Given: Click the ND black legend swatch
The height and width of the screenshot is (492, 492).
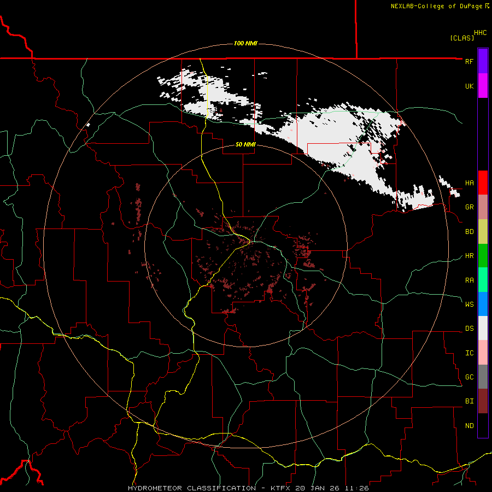Looking at the screenshot, I should coord(483,425).
